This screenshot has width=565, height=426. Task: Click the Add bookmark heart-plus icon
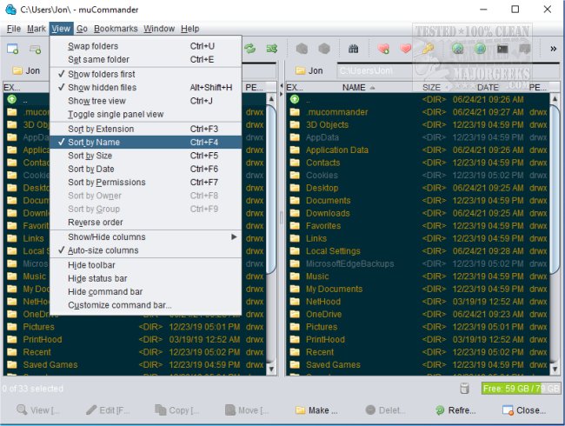384,49
